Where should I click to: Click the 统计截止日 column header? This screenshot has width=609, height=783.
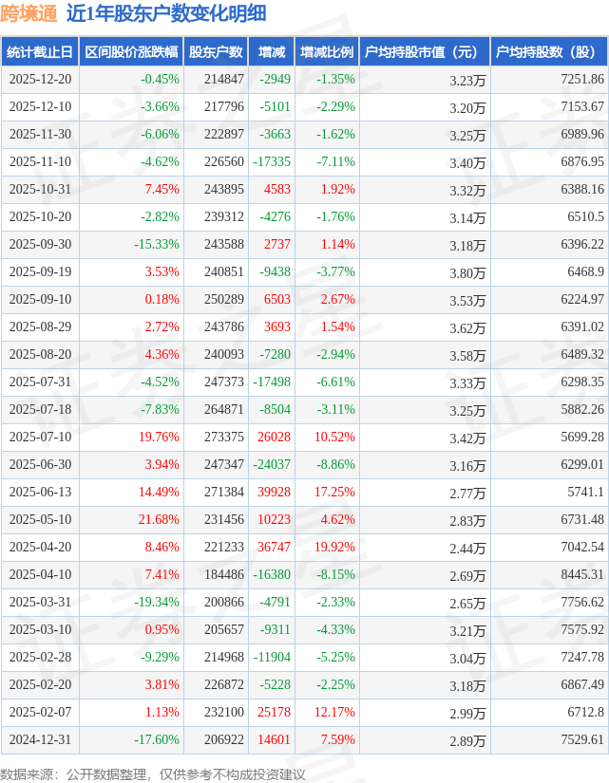pyautogui.click(x=39, y=53)
